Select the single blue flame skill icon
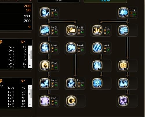Viewport: 145px width, 117px height. coord(45,13)
